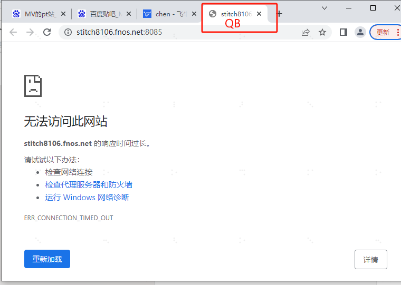This screenshot has width=401, height=285.
Task: Click the address bar URL stitch8106.fnos.net:8085
Action: [x=119, y=32]
